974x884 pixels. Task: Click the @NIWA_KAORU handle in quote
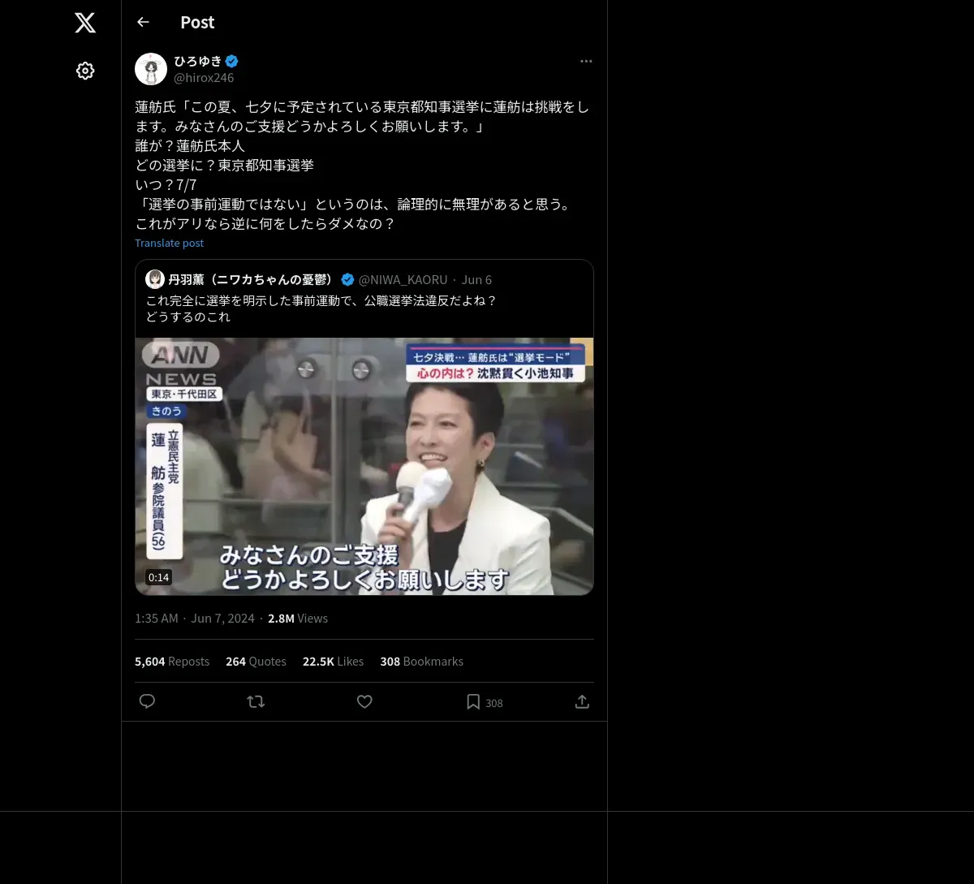pyautogui.click(x=403, y=279)
